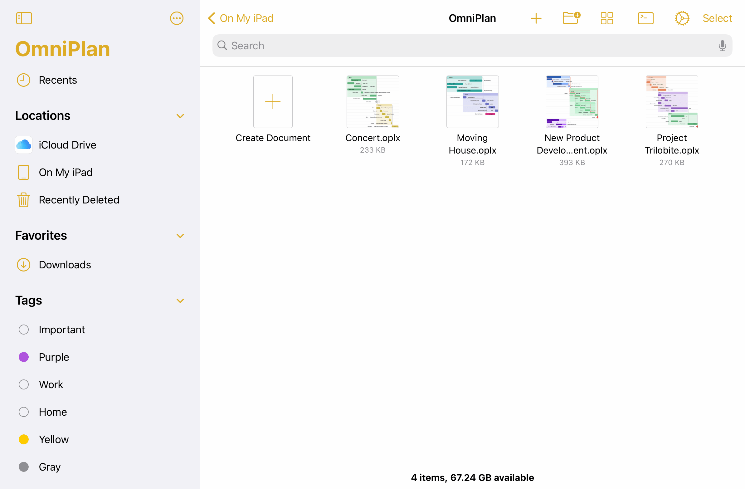Click the Recently Deleted trash icon

[x=23, y=200]
